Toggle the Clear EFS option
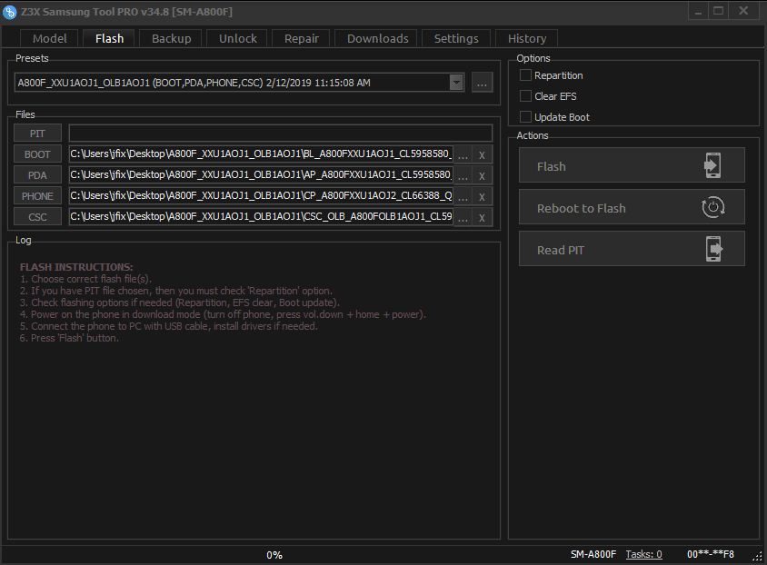The image size is (767, 565). [x=525, y=95]
